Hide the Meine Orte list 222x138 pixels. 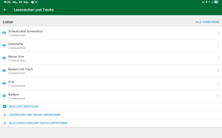[x=4, y=58]
